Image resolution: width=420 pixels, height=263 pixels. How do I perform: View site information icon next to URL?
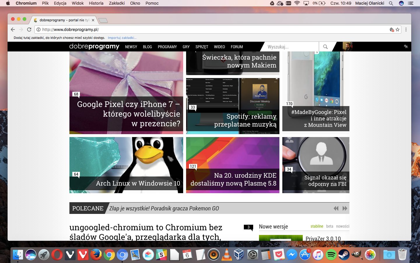pos(38,30)
